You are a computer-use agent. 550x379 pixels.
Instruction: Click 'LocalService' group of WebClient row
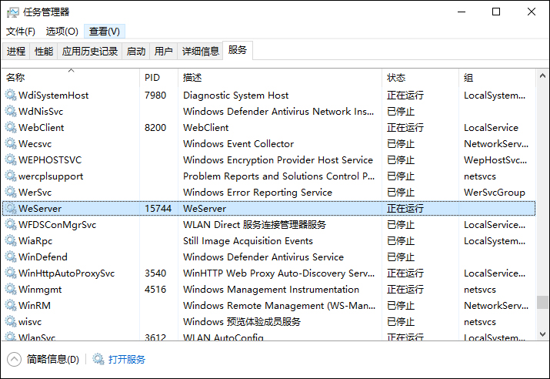(491, 128)
